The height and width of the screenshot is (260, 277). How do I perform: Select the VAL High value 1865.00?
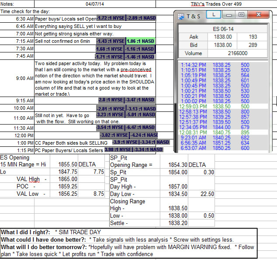coord(64,179)
